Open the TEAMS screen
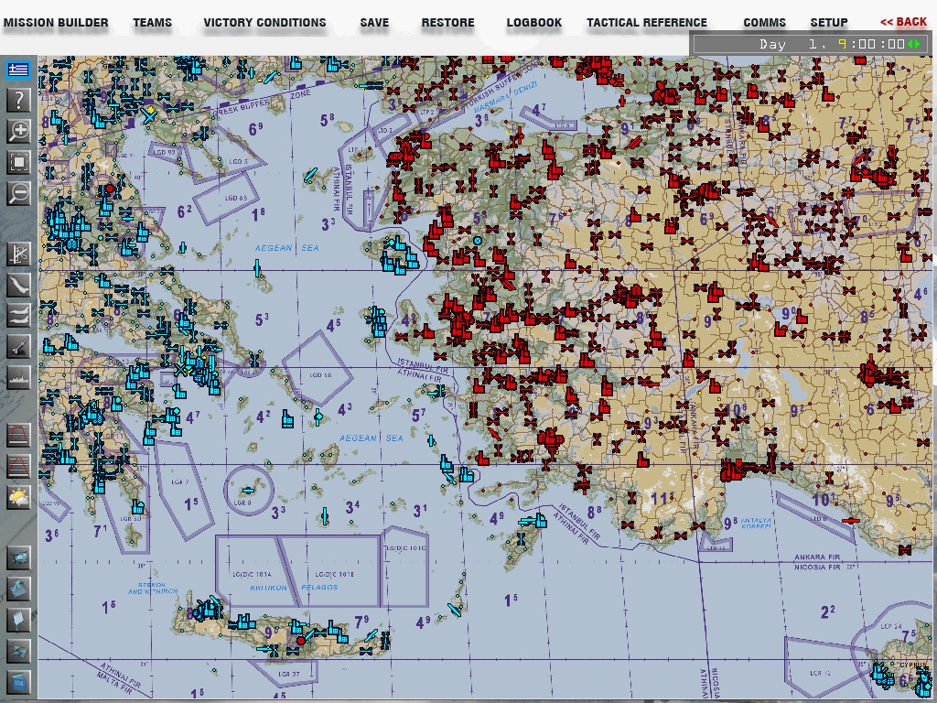The image size is (937, 703). [x=153, y=23]
